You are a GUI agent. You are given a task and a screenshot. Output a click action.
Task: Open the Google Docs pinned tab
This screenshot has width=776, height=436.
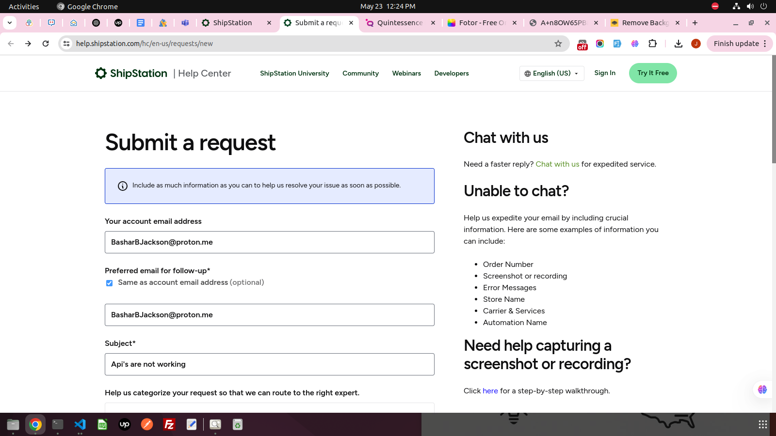tap(141, 23)
